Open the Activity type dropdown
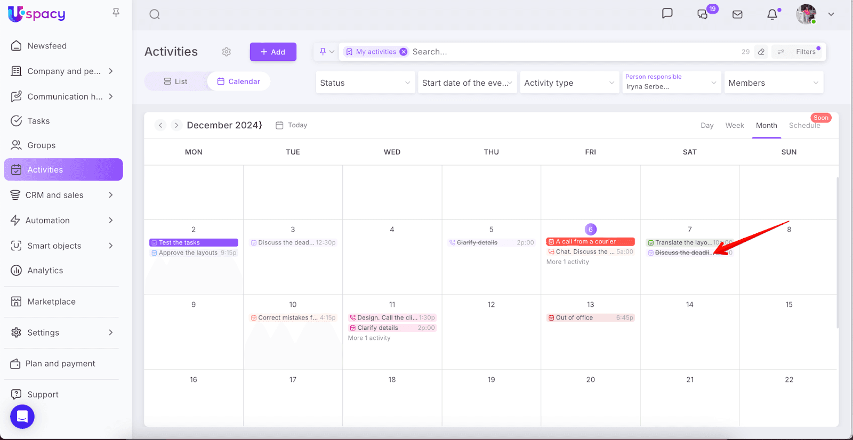Viewport: 853px width, 440px height. pyautogui.click(x=569, y=83)
